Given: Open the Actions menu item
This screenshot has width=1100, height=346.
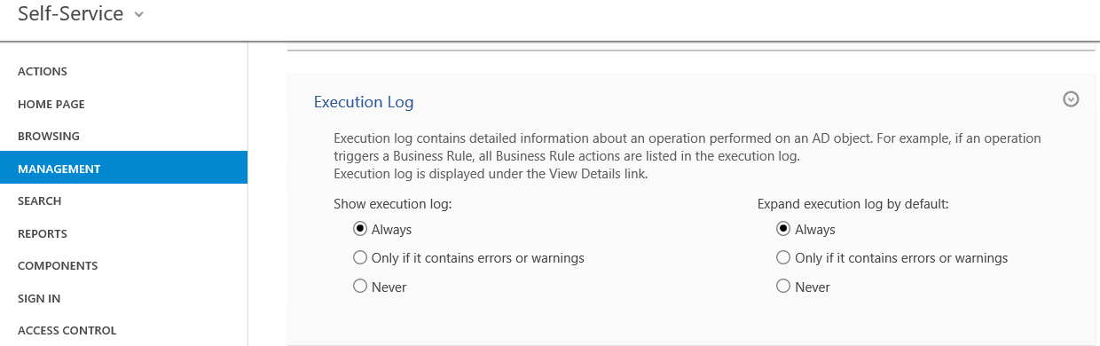Looking at the screenshot, I should click(x=123, y=71).
